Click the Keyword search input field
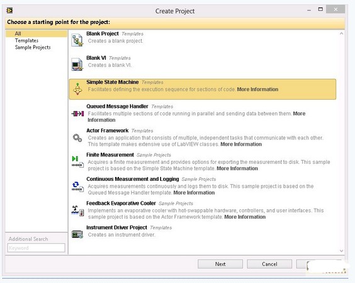 [x=37, y=248]
